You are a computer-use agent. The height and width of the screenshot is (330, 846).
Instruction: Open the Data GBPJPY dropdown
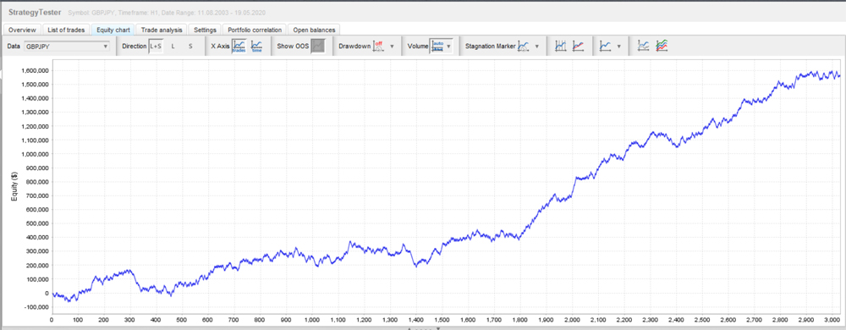[67, 47]
